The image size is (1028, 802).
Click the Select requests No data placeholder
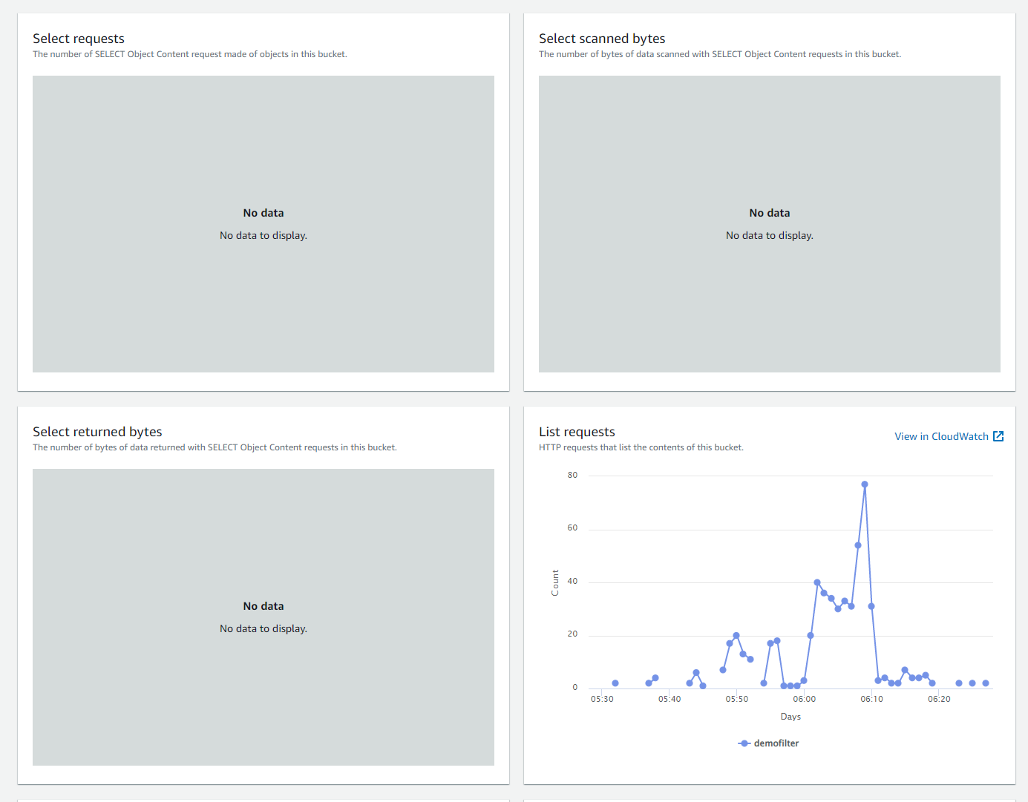(x=263, y=224)
